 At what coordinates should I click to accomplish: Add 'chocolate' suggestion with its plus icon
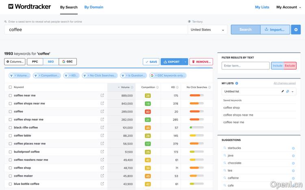293,163
